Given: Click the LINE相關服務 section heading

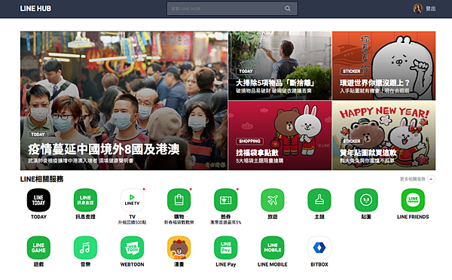Looking at the screenshot, I should click(x=41, y=179).
